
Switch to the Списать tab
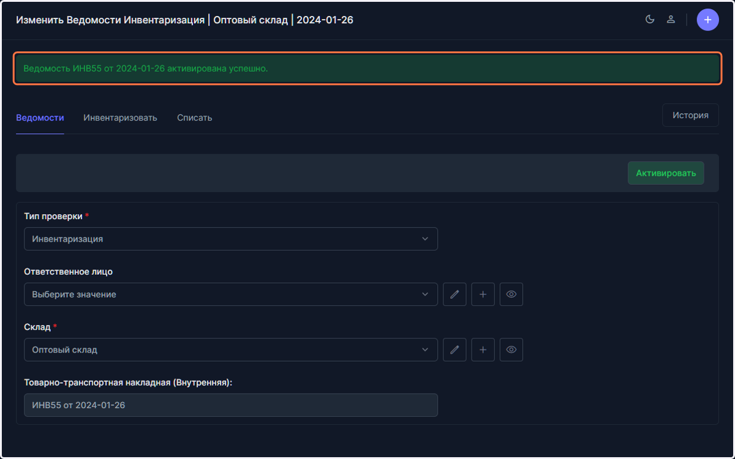tap(195, 118)
